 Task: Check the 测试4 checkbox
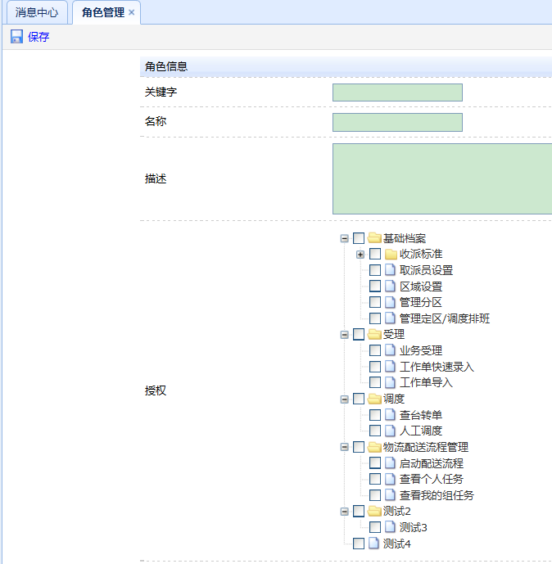pyautogui.click(x=359, y=544)
